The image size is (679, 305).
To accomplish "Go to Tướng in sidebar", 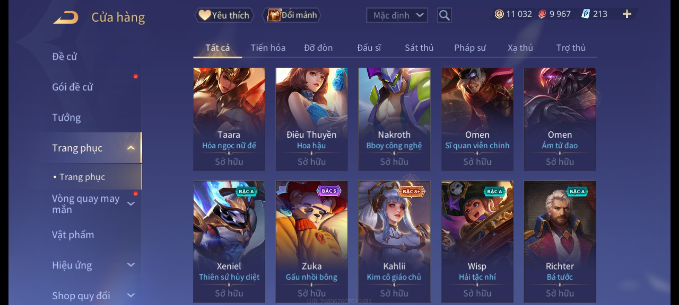I will (66, 117).
